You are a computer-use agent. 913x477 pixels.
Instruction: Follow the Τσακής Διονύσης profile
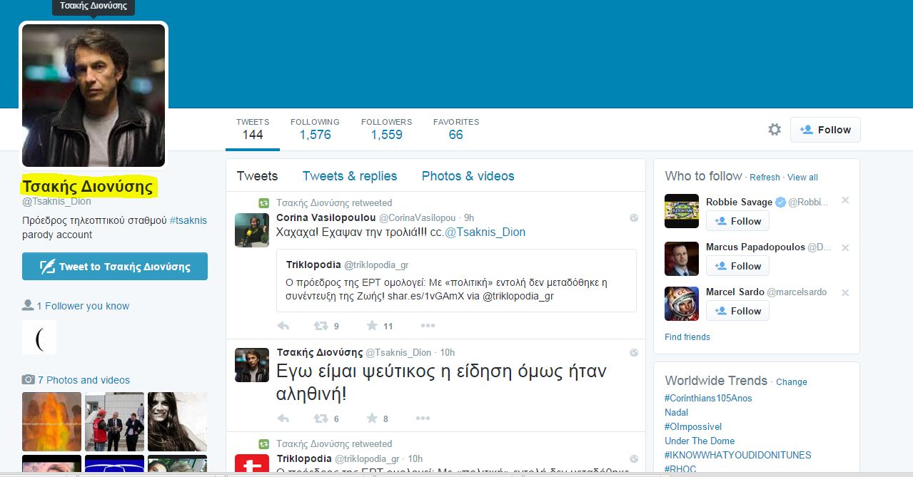tap(825, 130)
